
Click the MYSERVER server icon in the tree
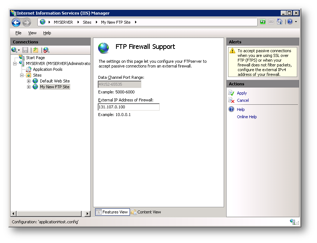(22, 63)
